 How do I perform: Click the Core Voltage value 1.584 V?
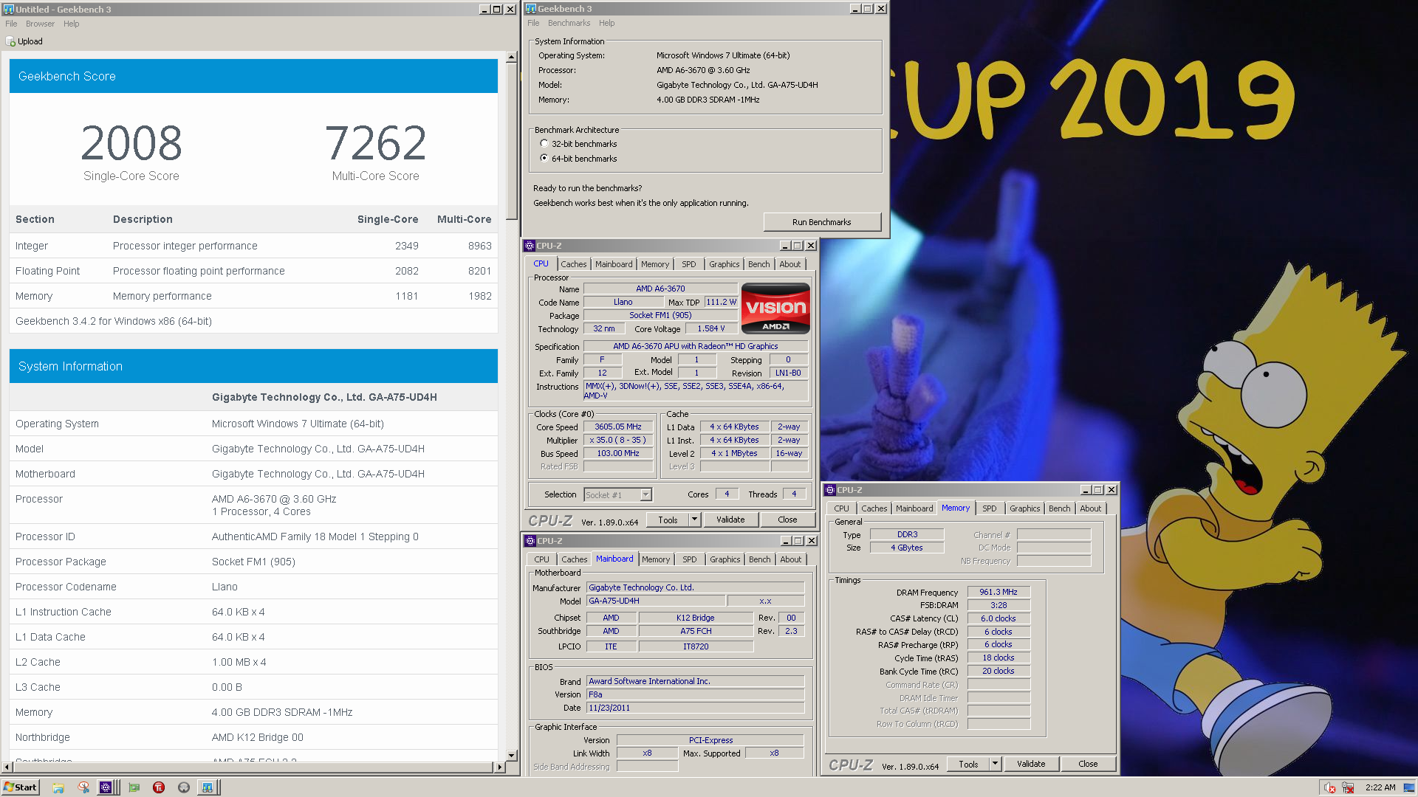click(x=710, y=329)
